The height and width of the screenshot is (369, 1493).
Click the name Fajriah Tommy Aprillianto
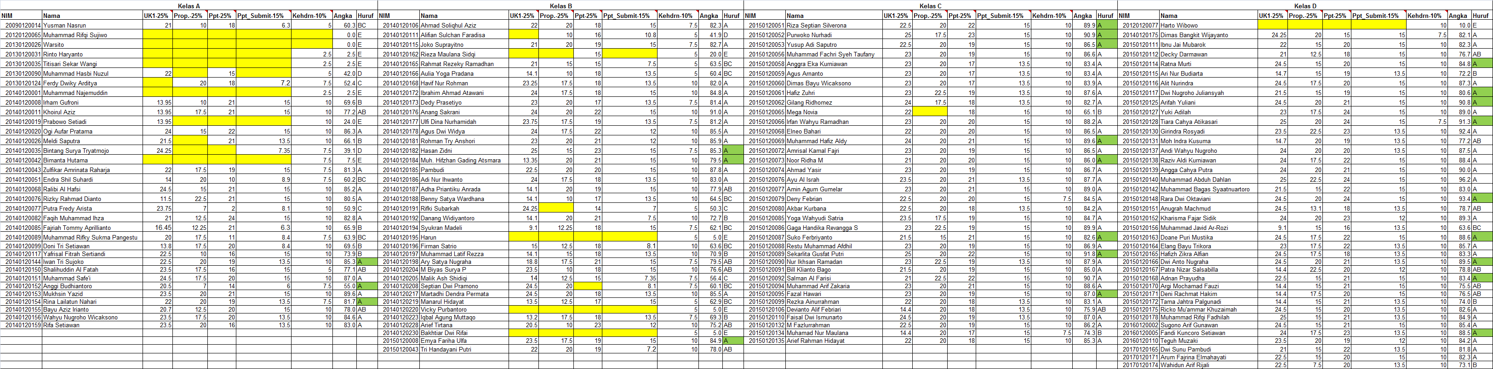coord(92,228)
